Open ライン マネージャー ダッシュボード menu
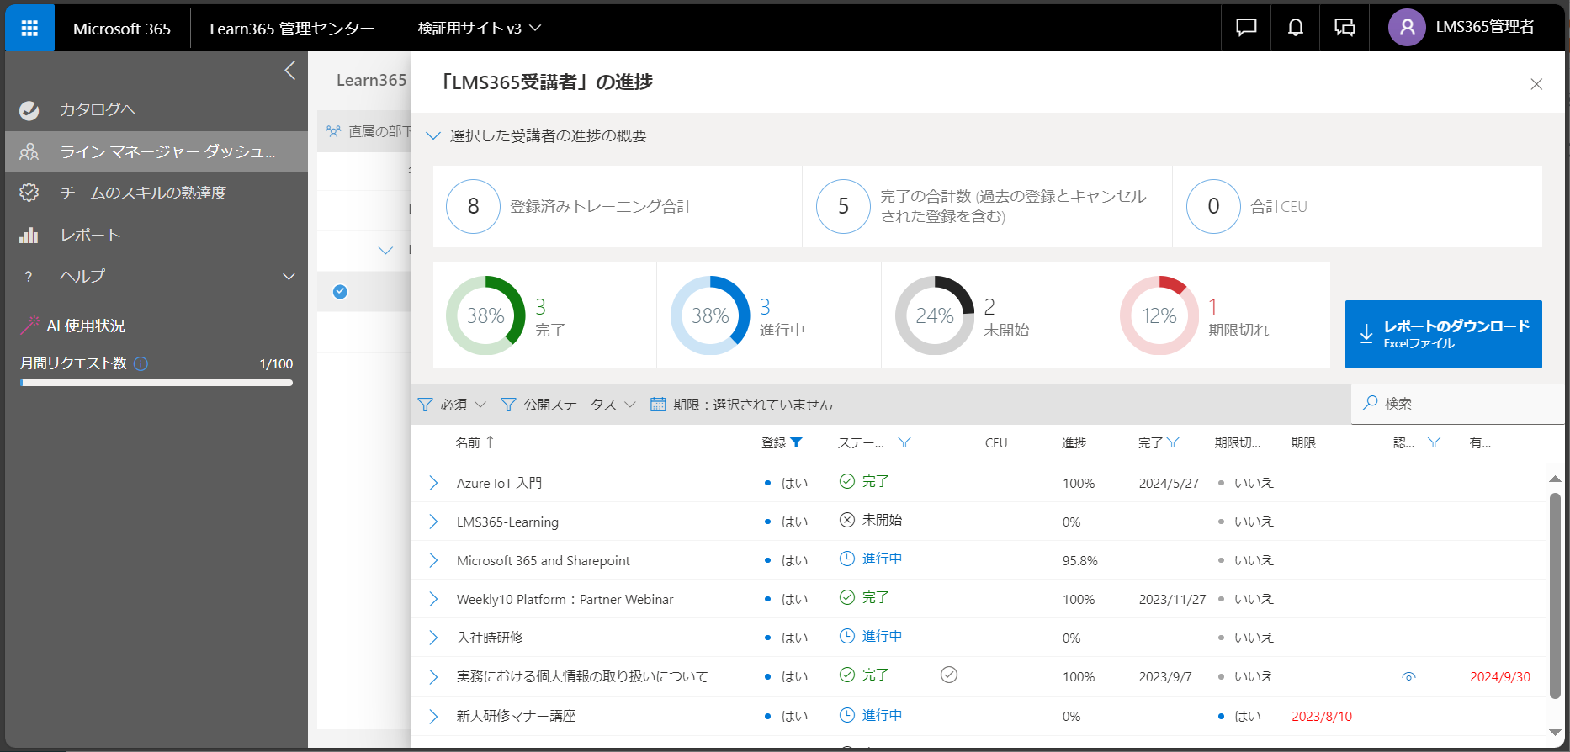1570x752 pixels. 156,151
